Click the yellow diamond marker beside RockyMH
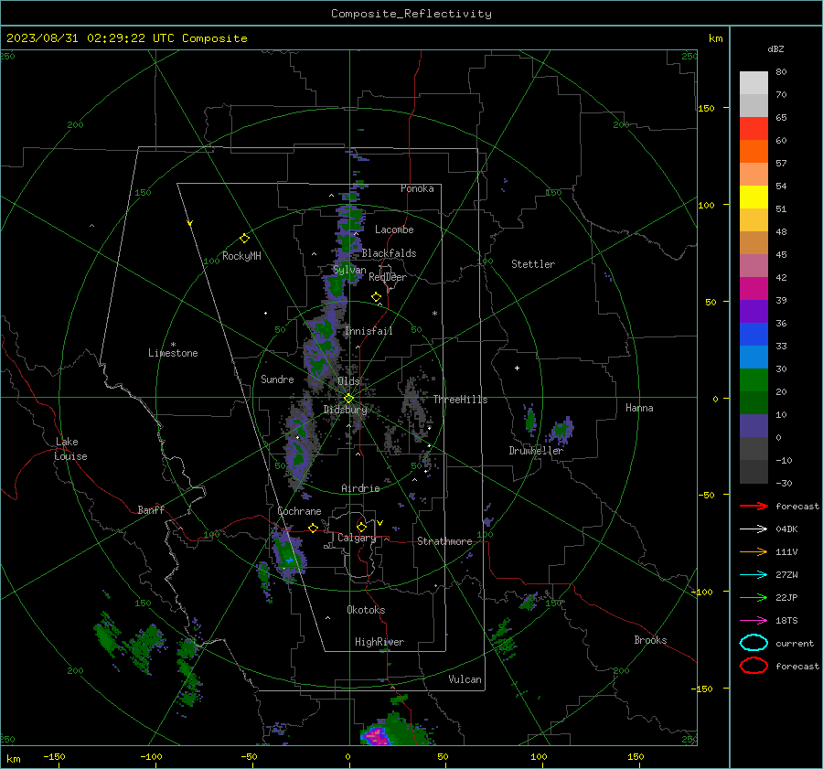Screen dimensions: 823x769 click(244, 239)
